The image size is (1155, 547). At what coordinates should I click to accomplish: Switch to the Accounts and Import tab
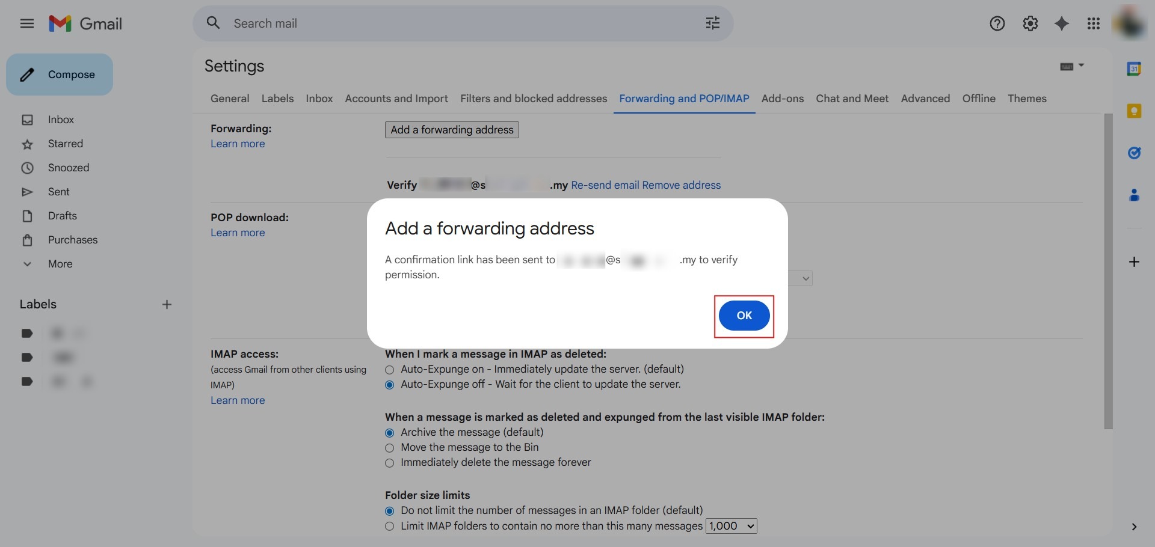coord(396,99)
